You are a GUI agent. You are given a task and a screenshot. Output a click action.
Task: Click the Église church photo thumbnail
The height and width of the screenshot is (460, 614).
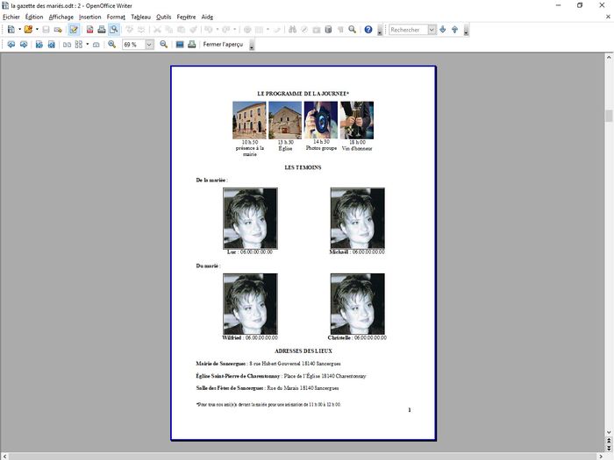(285, 120)
